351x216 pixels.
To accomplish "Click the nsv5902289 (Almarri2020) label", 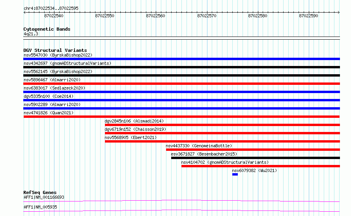I will coord(52,104).
